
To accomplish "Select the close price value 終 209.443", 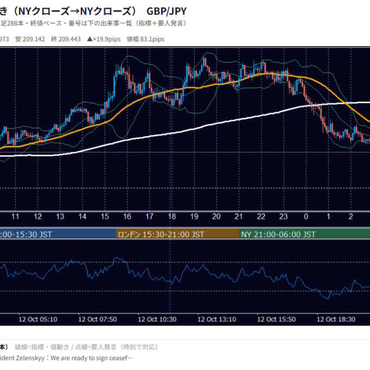I will pos(66,39).
